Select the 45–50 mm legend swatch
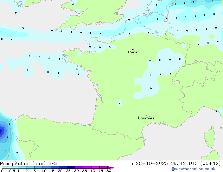223x172 pixels. tap(103, 167)
